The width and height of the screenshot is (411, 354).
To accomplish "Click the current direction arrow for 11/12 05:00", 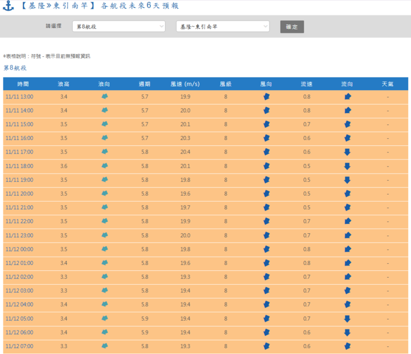I will pyautogui.click(x=347, y=318).
